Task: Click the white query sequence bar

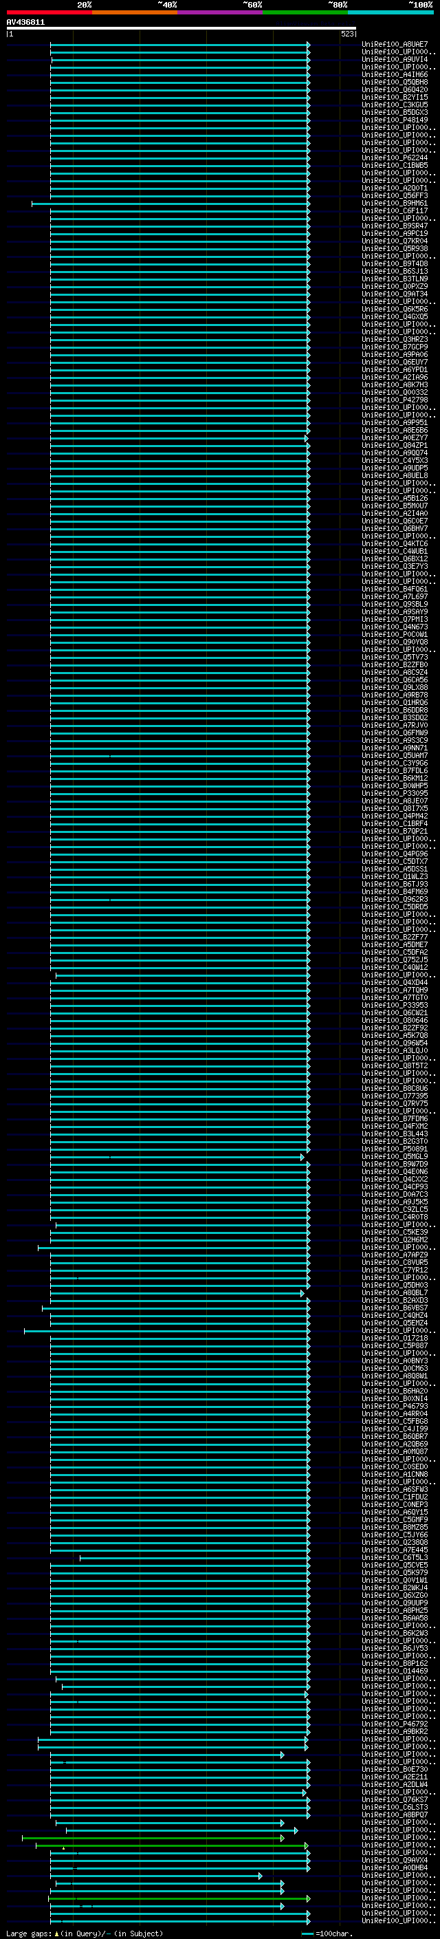Action: pos(181,29)
